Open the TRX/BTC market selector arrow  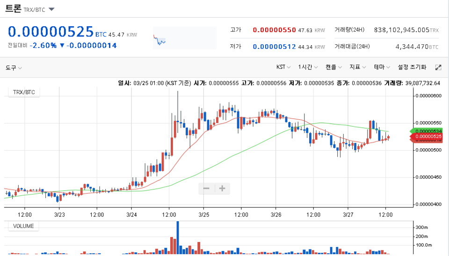[51, 9]
